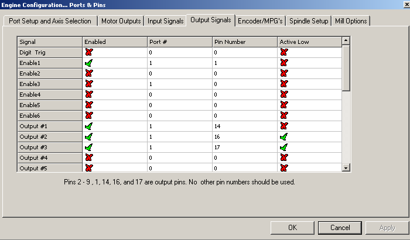Toggle the Enabled checkmark for Enable1

coord(89,63)
